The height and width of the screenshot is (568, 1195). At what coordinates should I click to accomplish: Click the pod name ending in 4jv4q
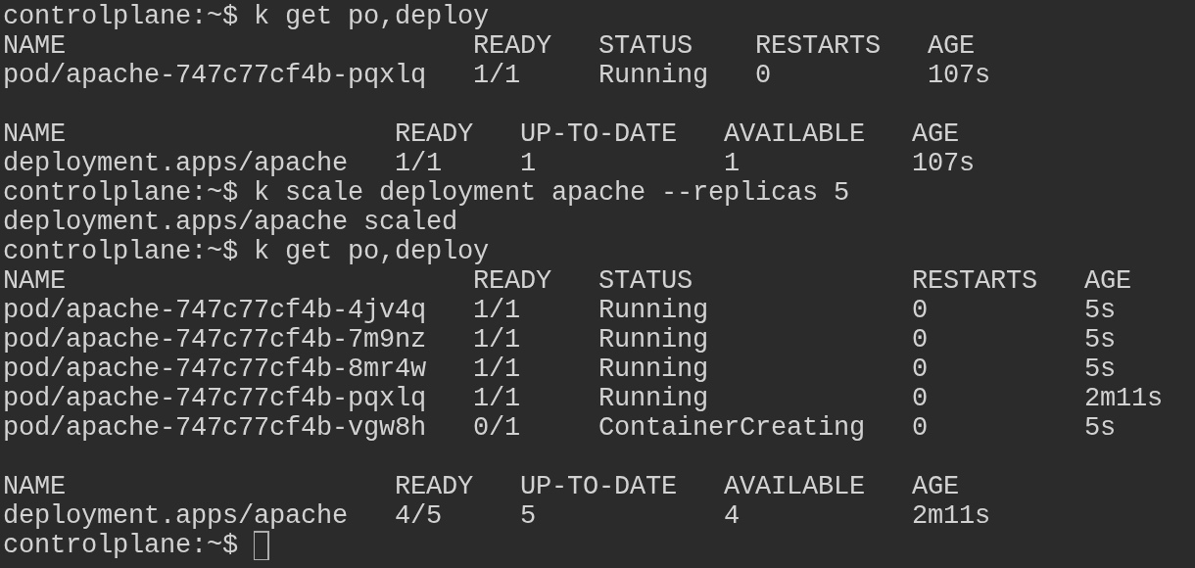point(214,310)
